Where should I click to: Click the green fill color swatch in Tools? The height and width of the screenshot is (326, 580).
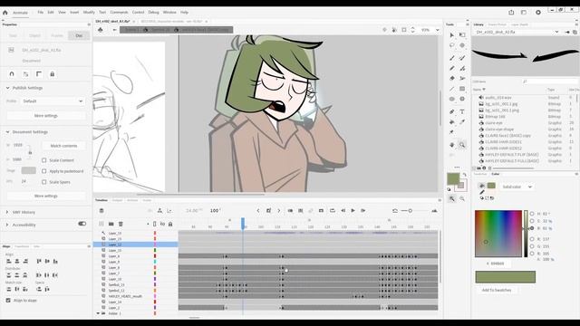[453, 179]
